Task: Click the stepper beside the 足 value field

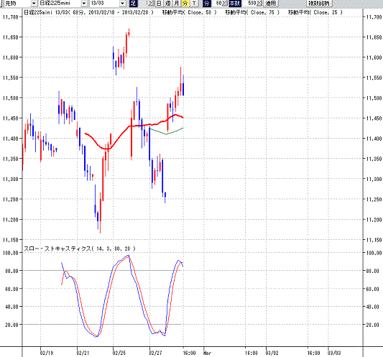Action: [x=151, y=3]
